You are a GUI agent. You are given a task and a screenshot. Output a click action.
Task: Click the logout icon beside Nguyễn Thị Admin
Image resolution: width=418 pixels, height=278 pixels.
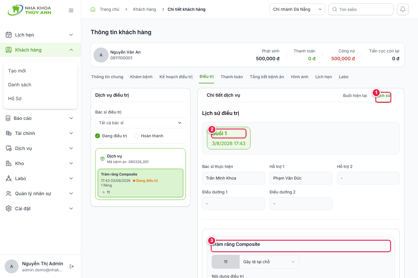(x=72, y=266)
